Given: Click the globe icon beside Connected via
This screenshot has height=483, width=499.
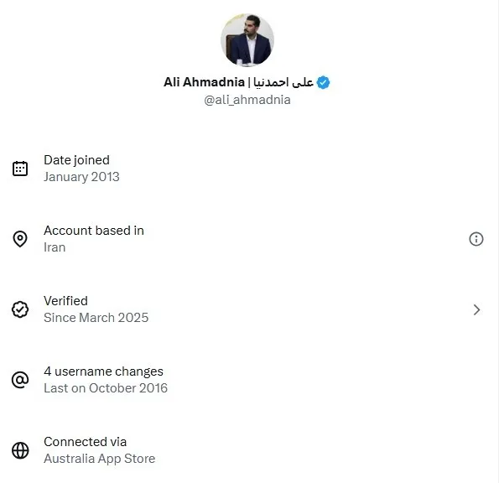Looking at the screenshot, I should pyautogui.click(x=20, y=450).
